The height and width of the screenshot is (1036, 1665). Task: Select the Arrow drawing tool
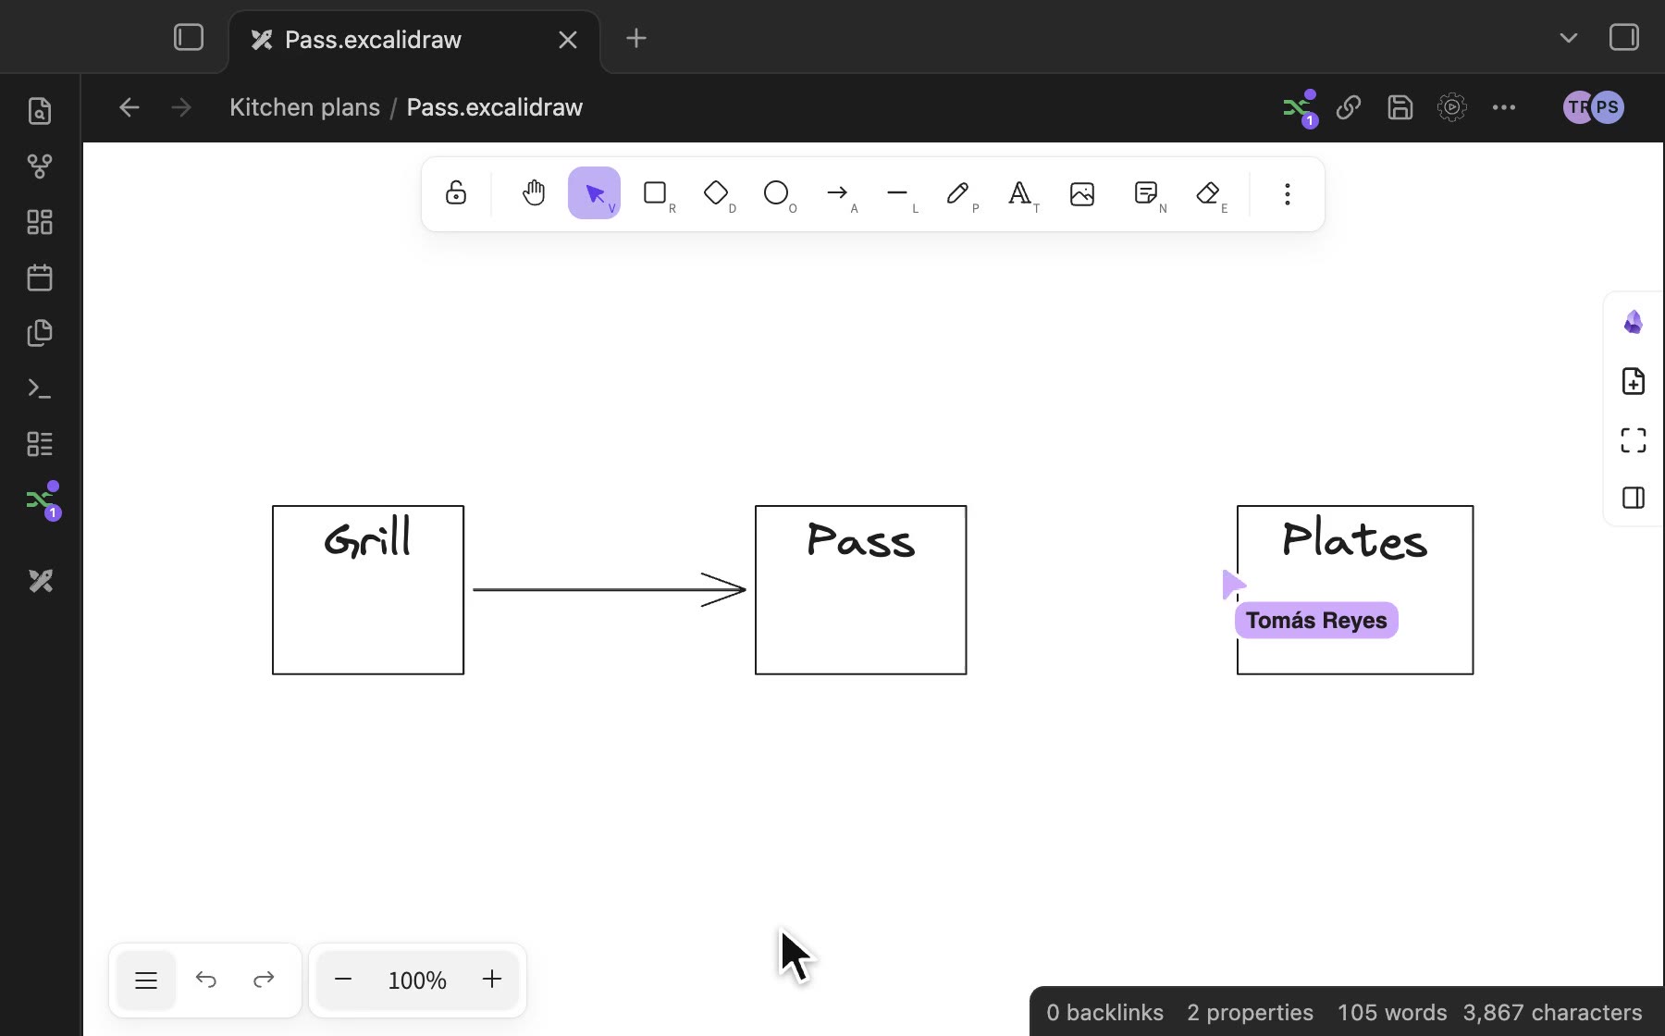pos(837,193)
